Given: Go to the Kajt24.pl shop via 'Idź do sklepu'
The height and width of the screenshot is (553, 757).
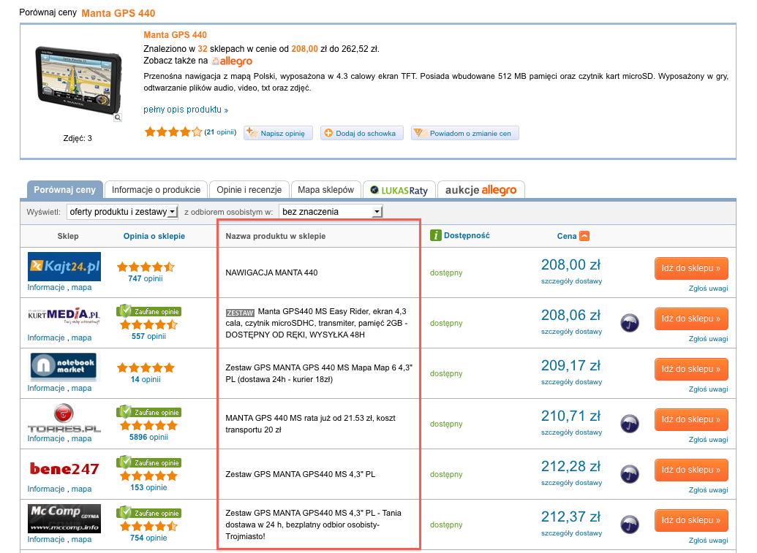Looking at the screenshot, I should point(691,268).
